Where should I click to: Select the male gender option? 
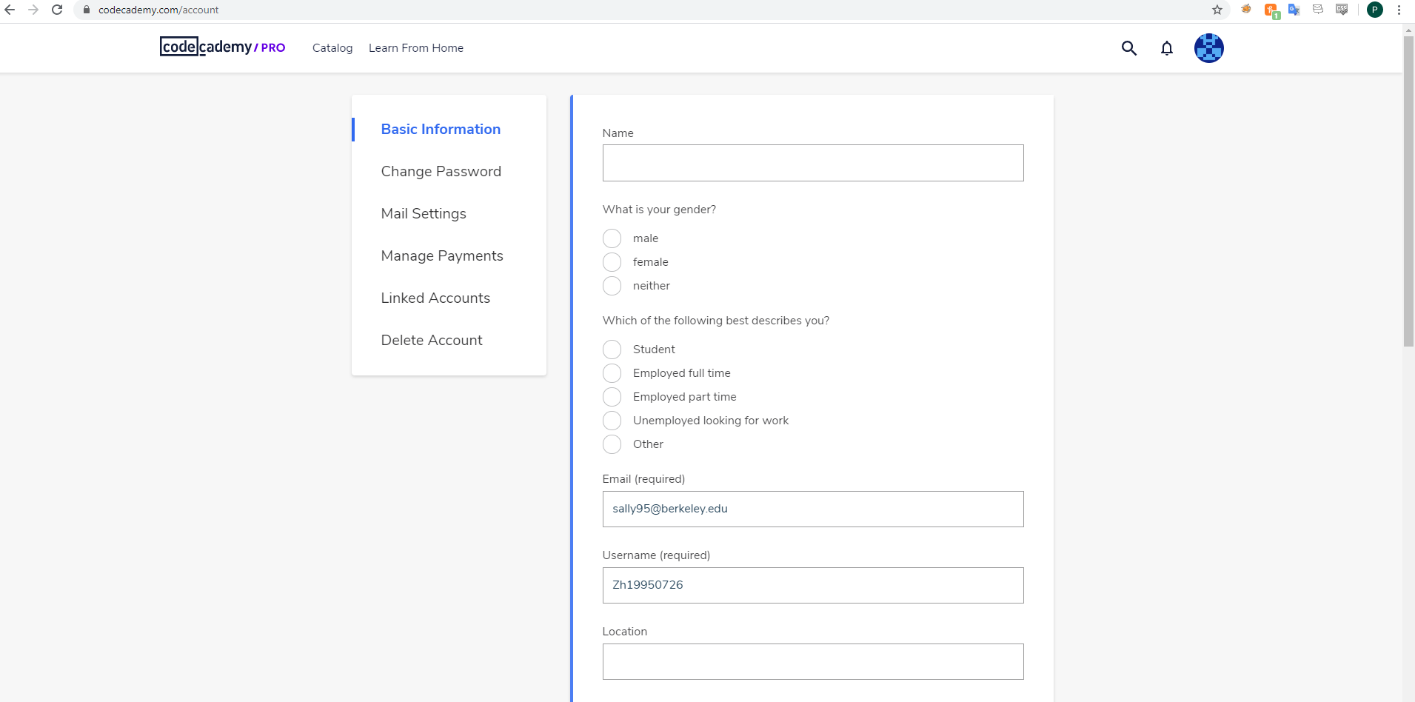pos(612,238)
